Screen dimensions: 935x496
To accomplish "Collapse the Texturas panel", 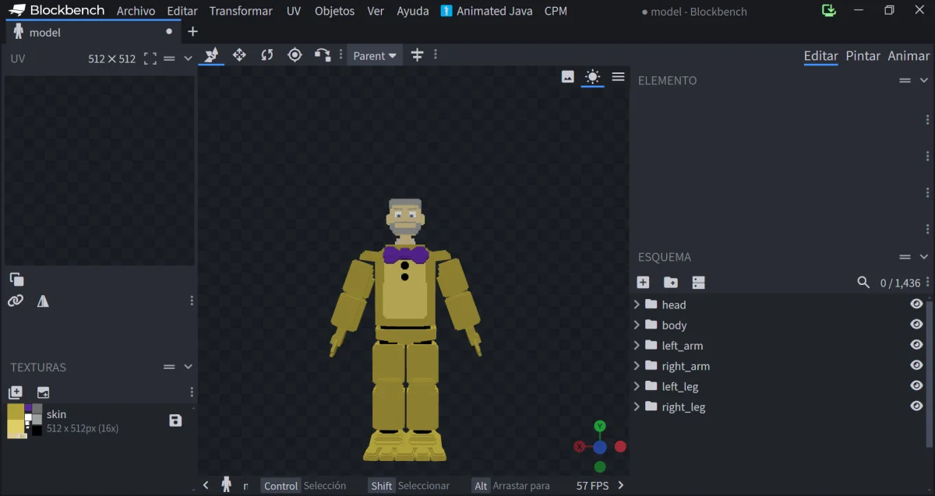I will tap(188, 367).
